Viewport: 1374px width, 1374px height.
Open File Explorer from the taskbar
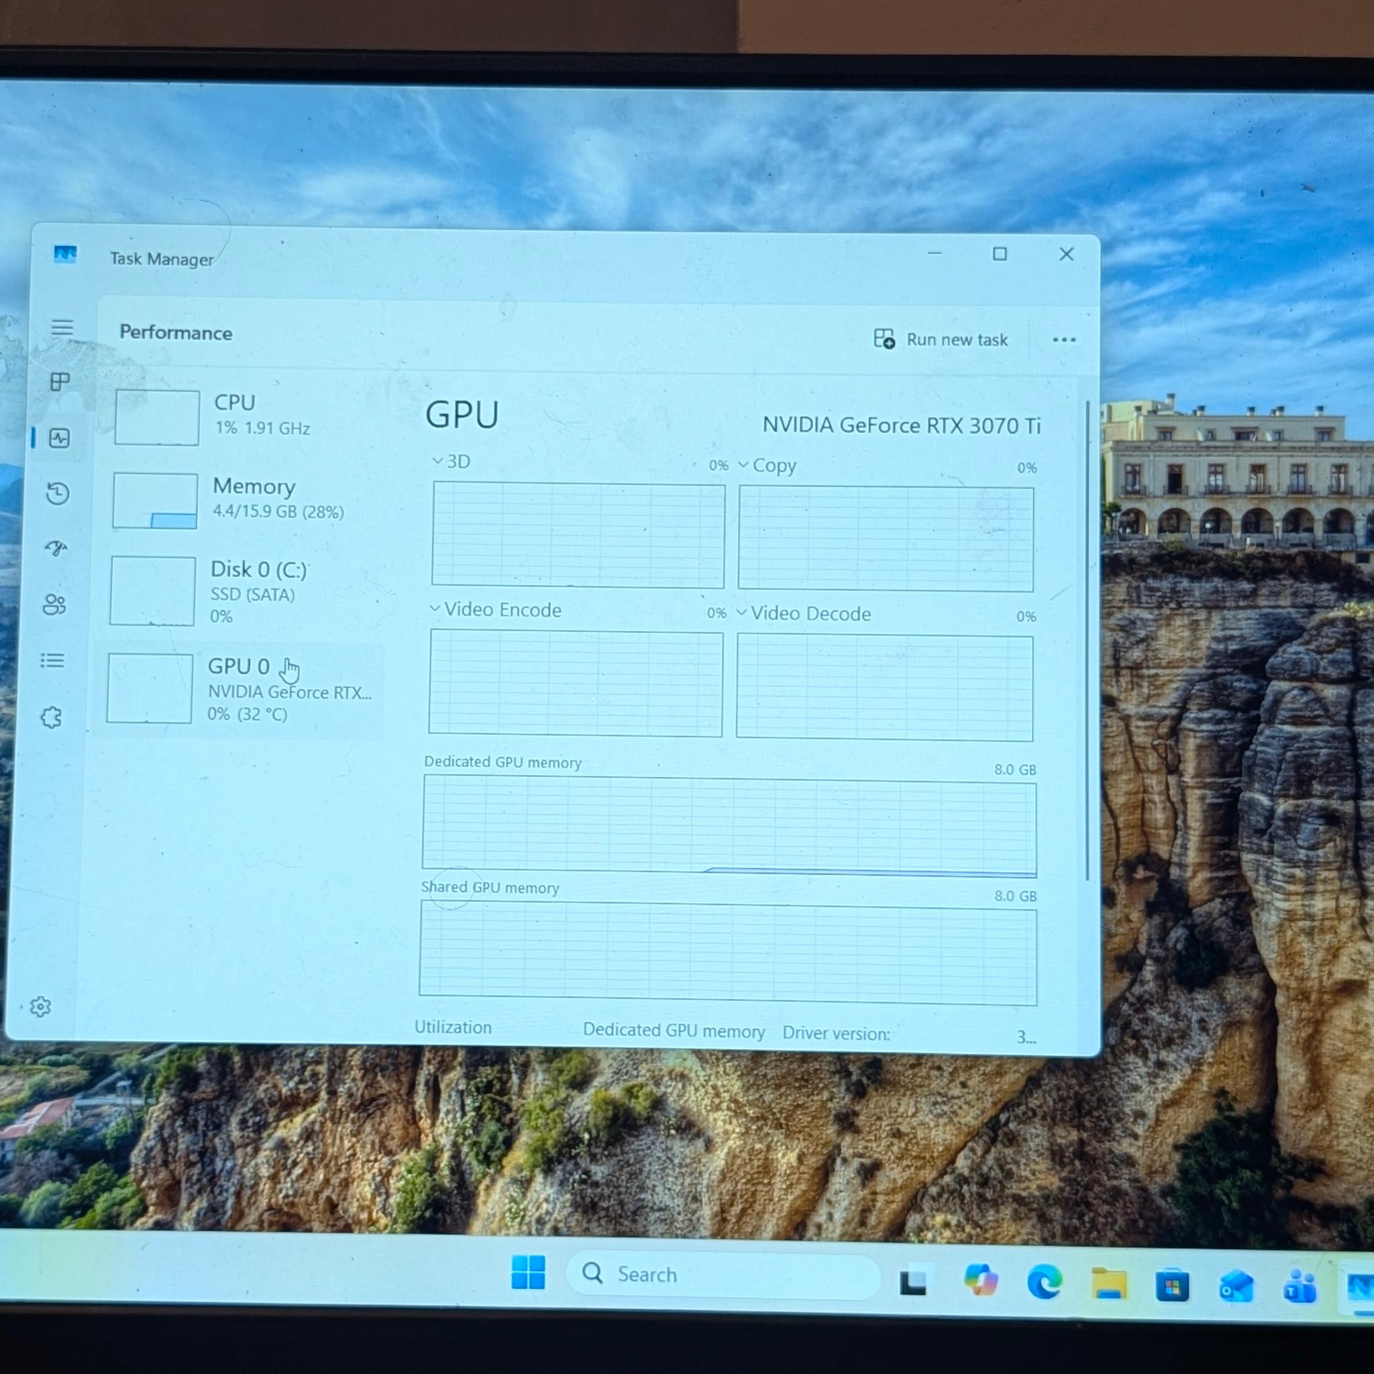(x=1110, y=1283)
